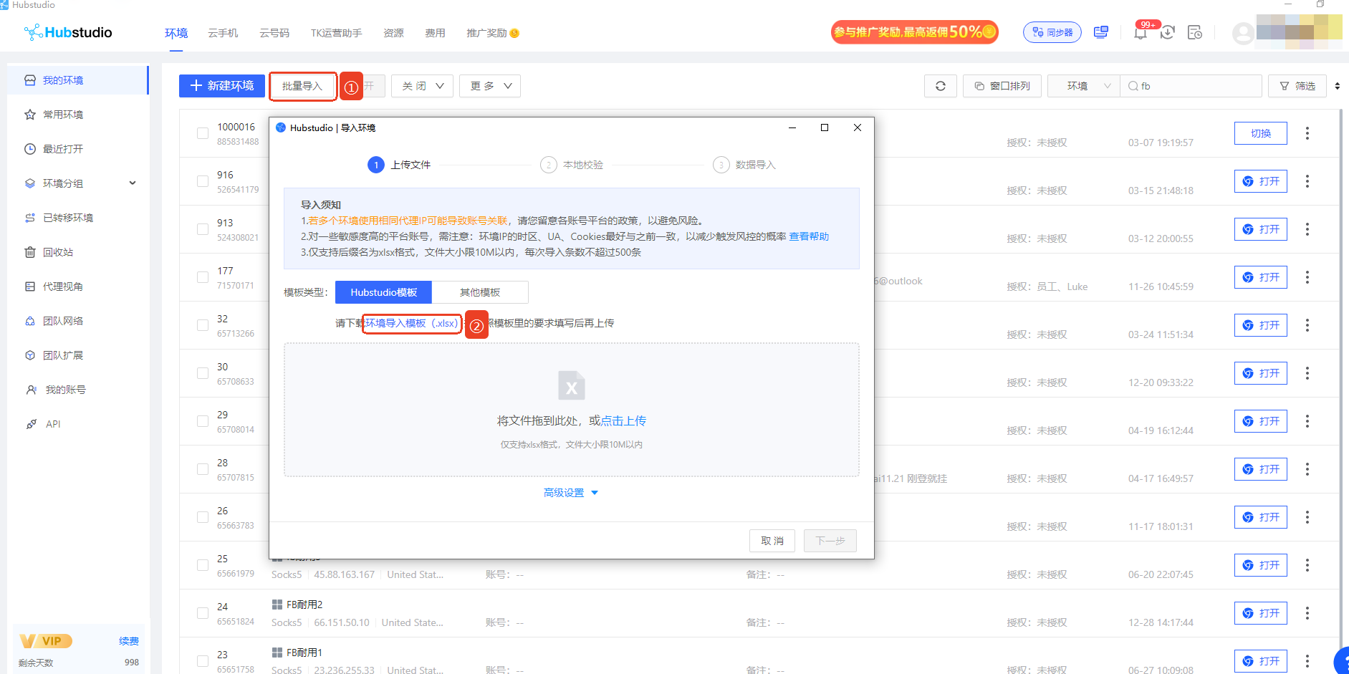Open the 回收站 trash sidebar item
Viewport: 1349px width, 674px height.
click(57, 252)
